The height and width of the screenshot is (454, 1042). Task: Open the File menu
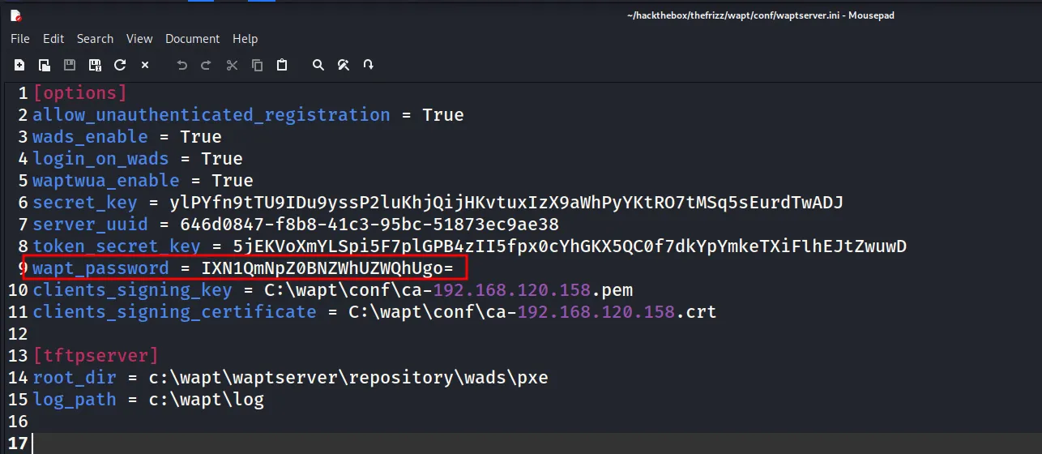[x=20, y=39]
